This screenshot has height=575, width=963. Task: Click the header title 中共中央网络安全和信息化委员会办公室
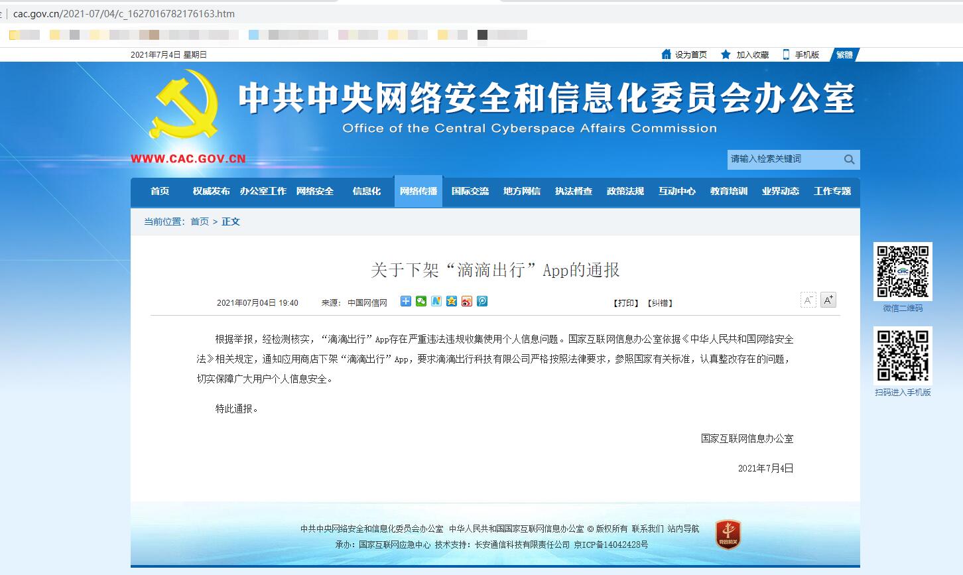(547, 97)
